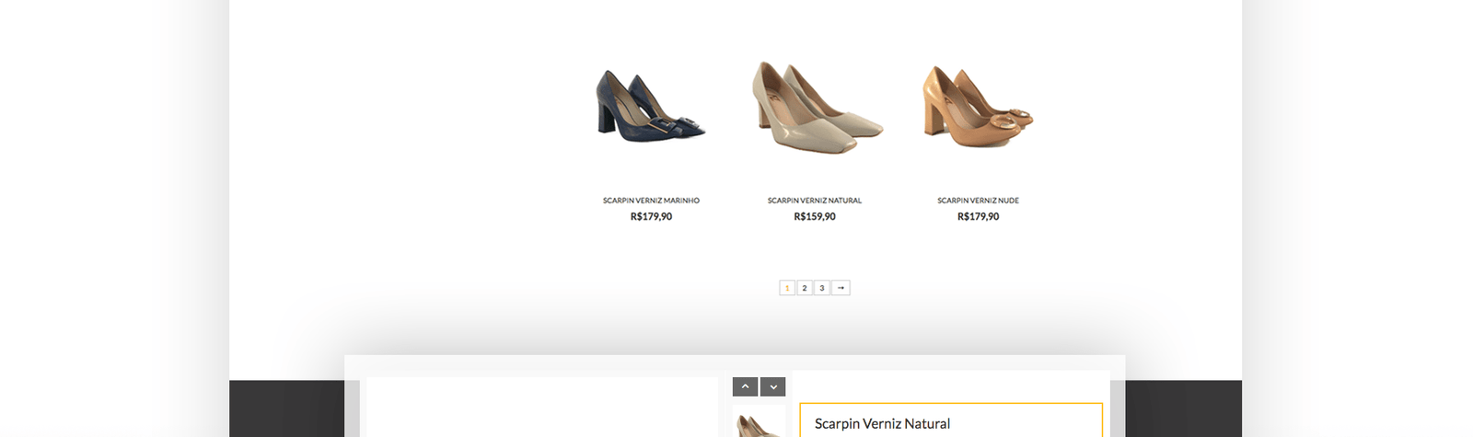Image resolution: width=1473 pixels, height=437 pixels.
Task: Click the next page arrow in pagination
Action: pyautogui.click(x=841, y=288)
